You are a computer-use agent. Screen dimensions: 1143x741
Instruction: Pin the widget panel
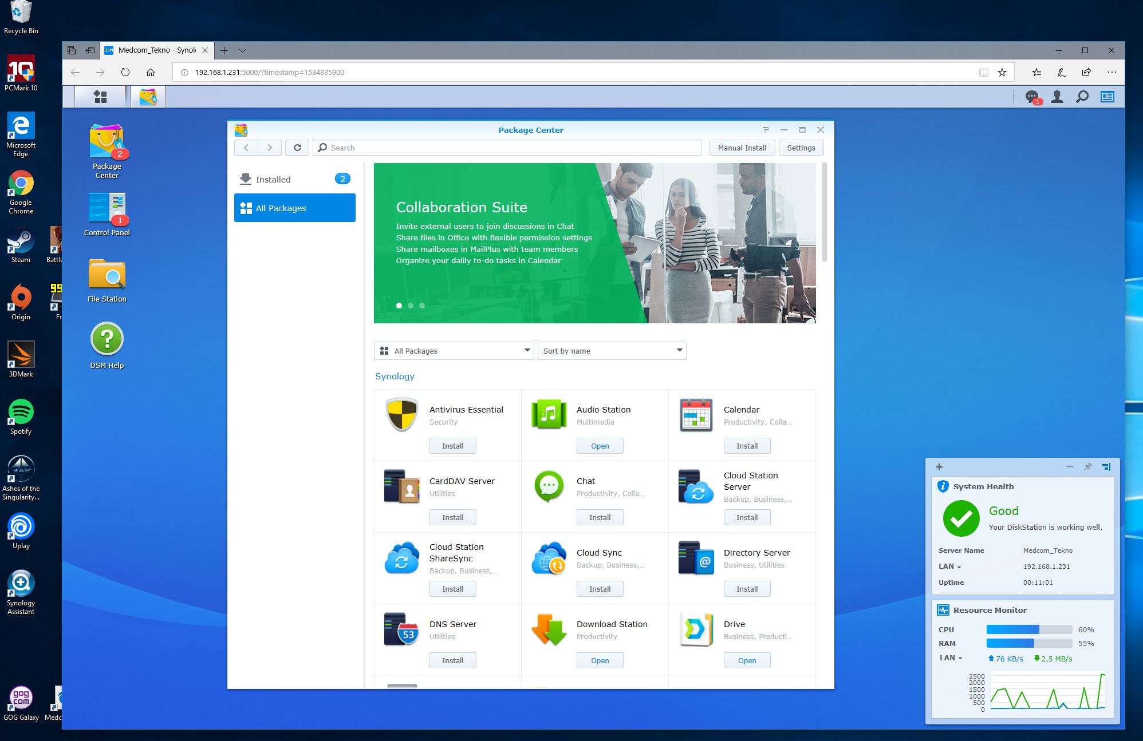[1087, 467]
